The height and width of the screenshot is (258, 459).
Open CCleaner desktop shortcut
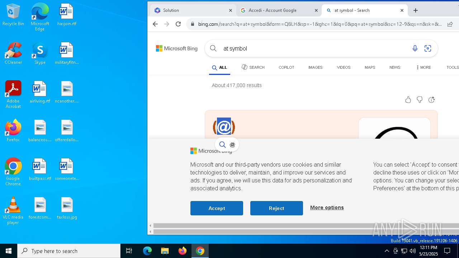click(x=13, y=53)
